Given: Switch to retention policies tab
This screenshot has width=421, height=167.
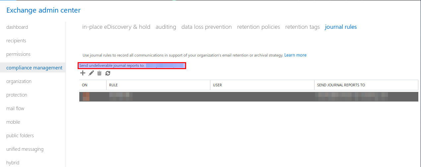Looking at the screenshot, I should tap(258, 27).
